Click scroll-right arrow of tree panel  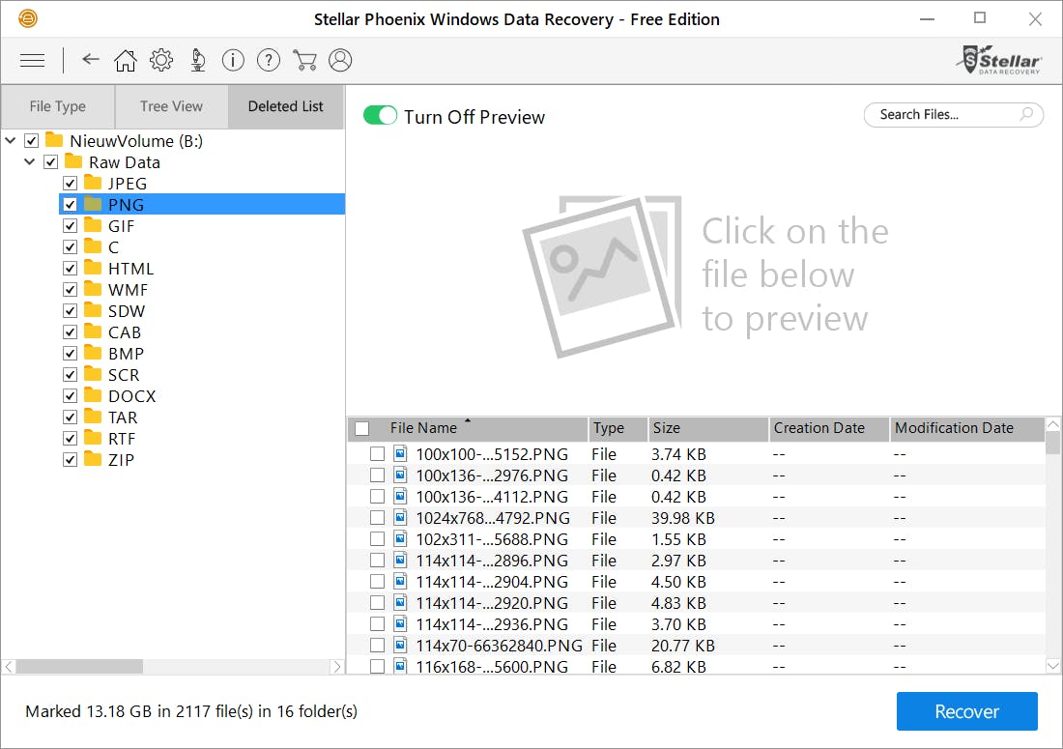(x=337, y=666)
